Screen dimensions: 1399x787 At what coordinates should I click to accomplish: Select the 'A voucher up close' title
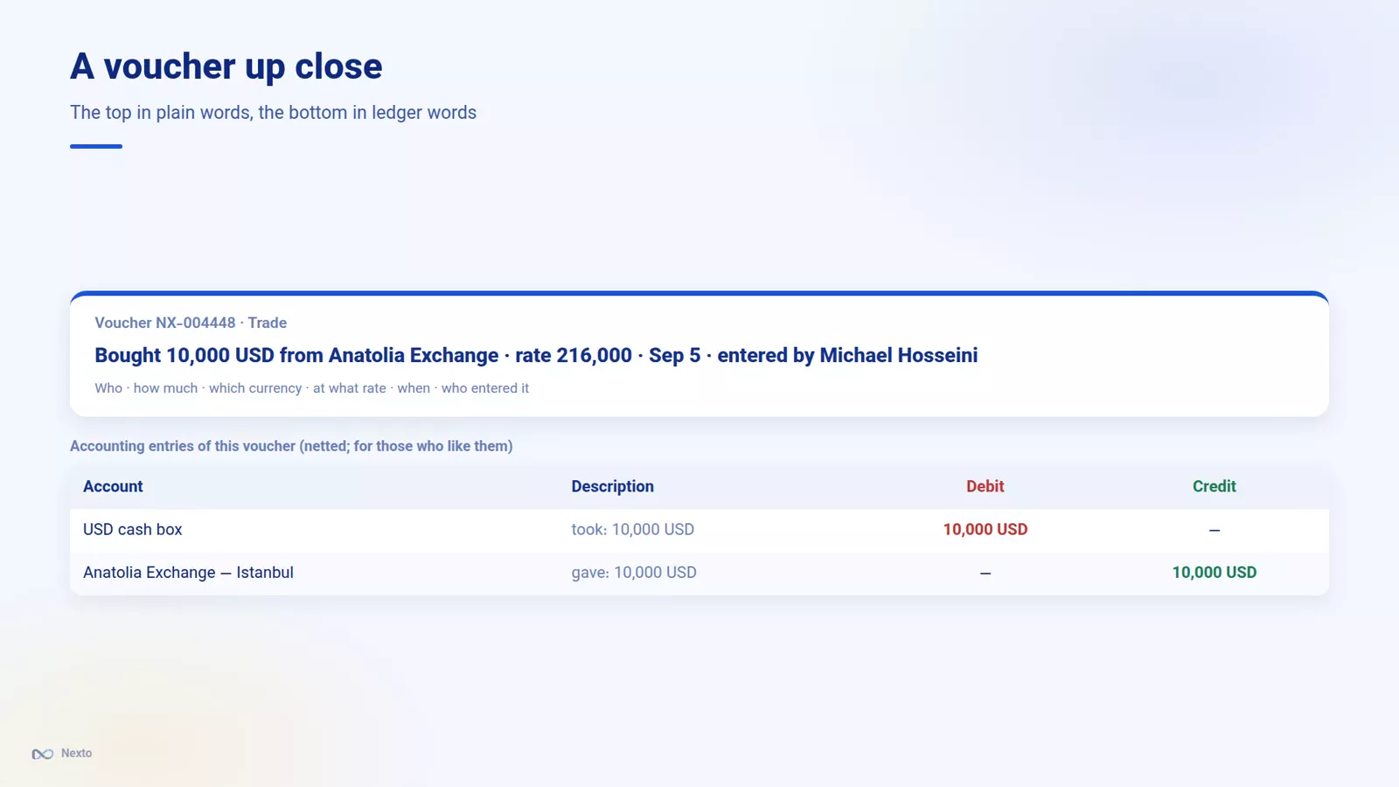coord(226,66)
